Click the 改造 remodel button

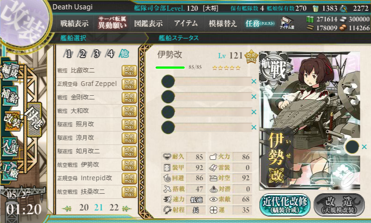pos(339,205)
